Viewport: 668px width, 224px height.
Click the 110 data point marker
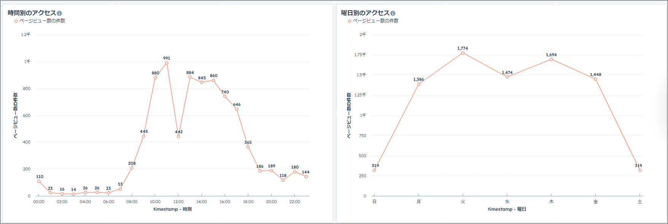tap(39, 181)
